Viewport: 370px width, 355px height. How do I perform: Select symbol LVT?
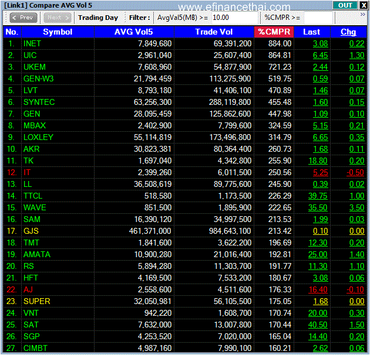click(x=31, y=90)
